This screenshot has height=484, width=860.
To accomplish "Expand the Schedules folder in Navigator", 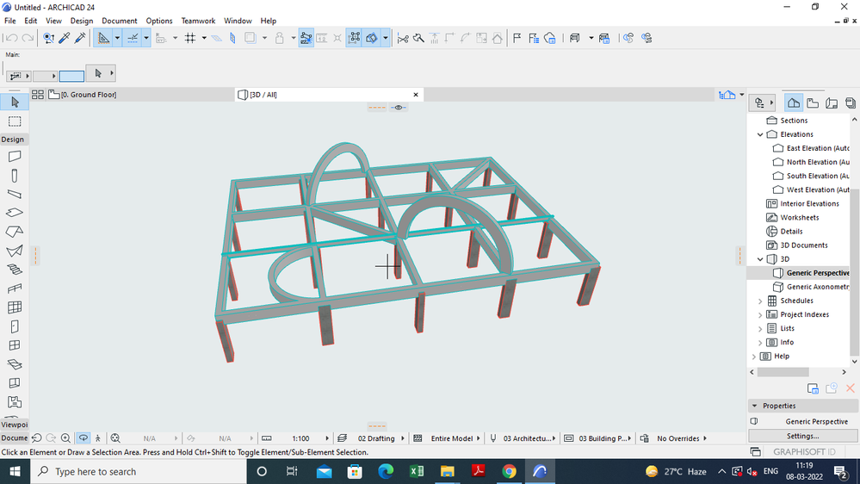I will 760,301.
